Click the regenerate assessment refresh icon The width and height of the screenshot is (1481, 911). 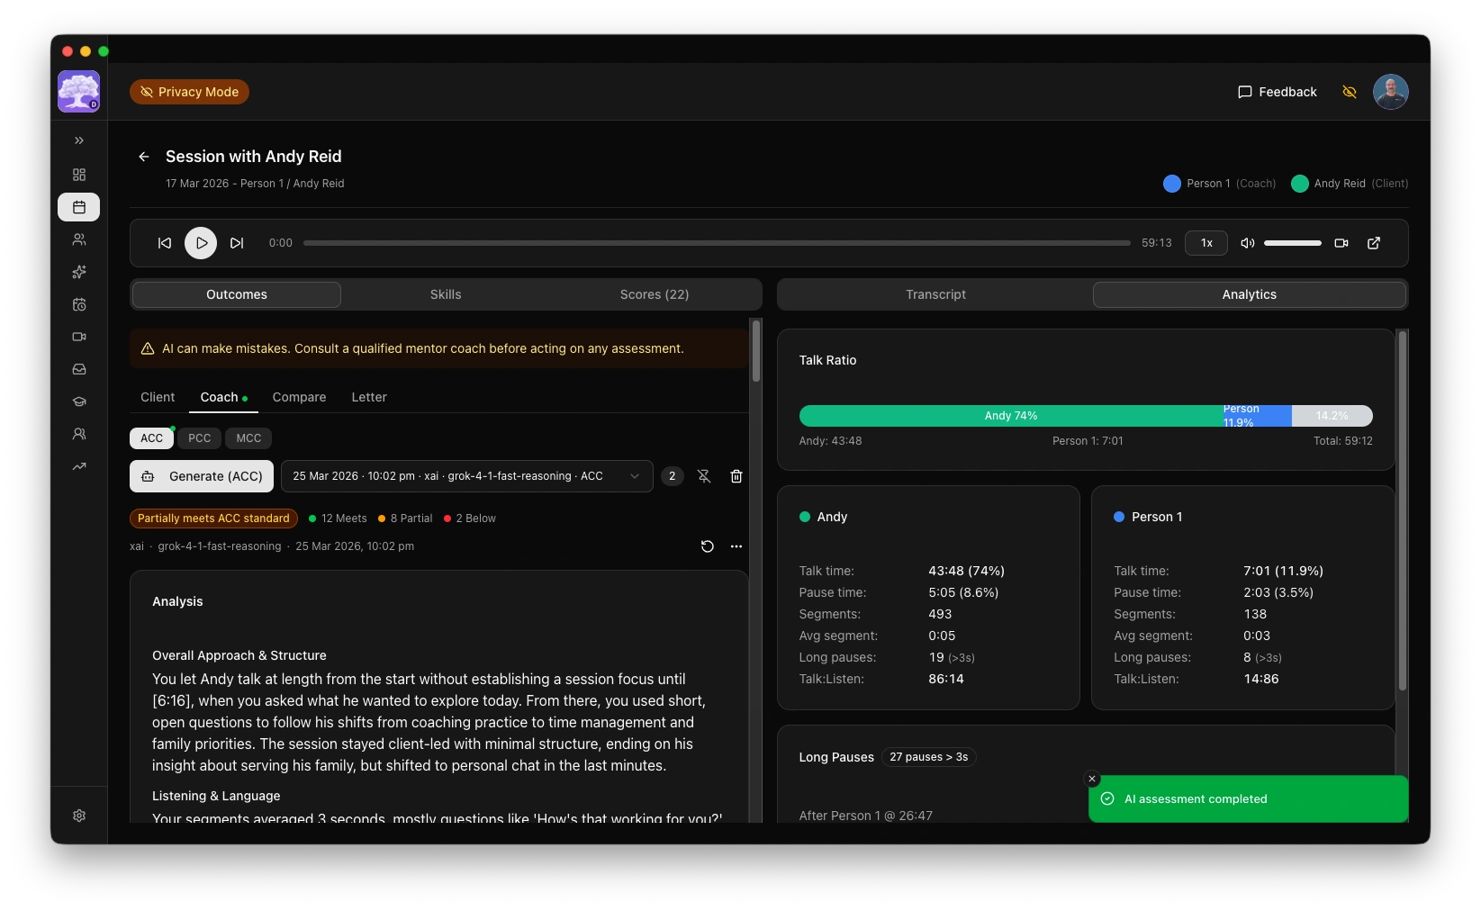(707, 546)
